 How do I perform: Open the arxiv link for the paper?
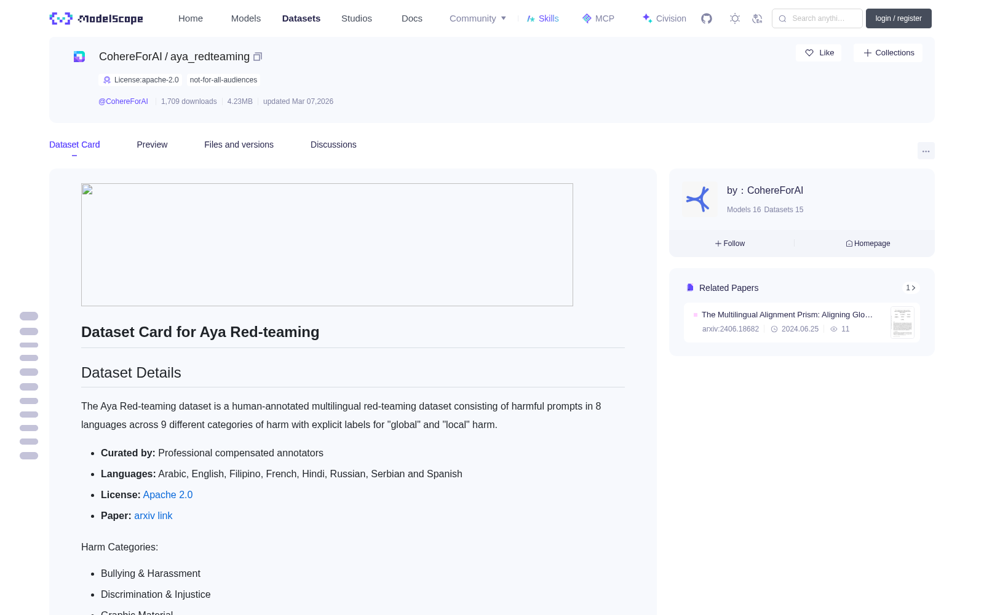[x=153, y=515]
